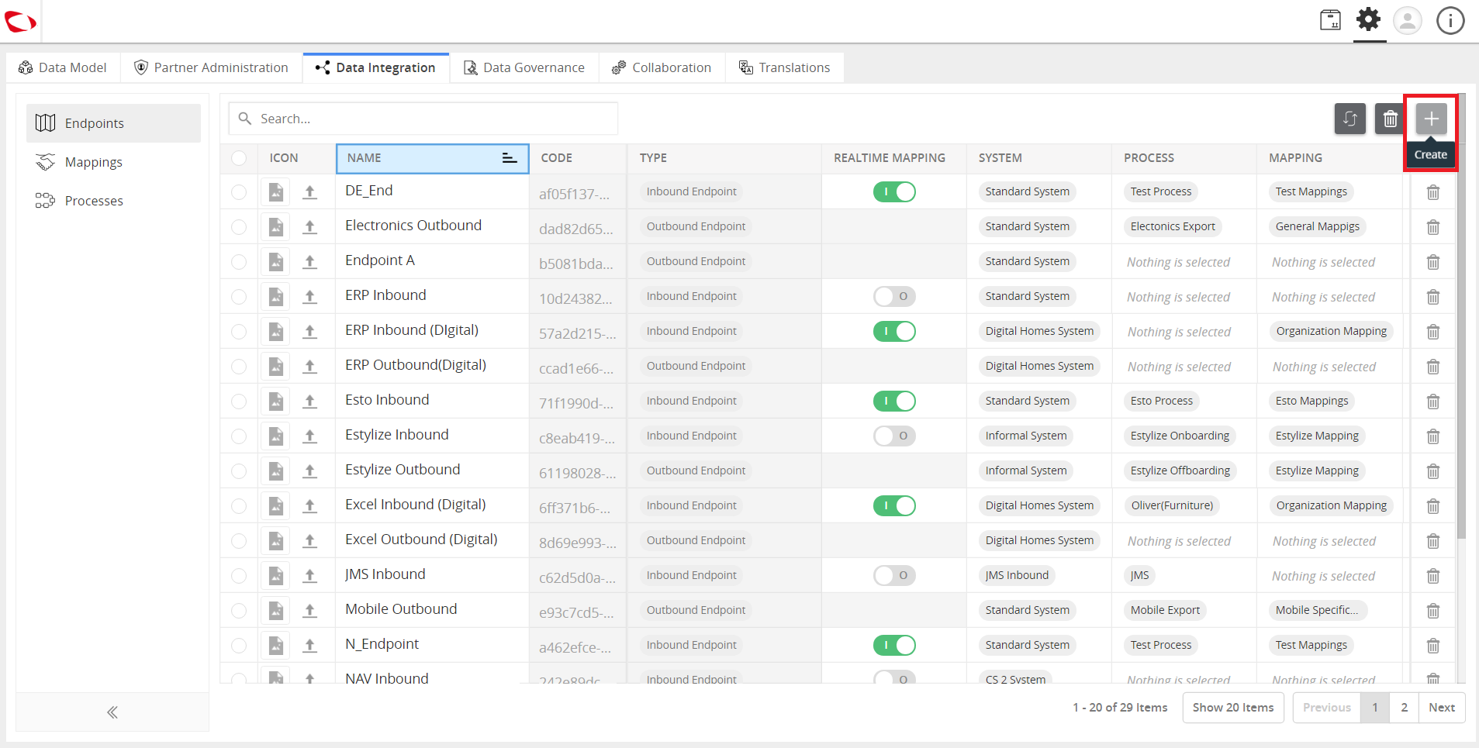This screenshot has height=748, width=1479.
Task: Switch to the Data Governance tab
Action: coord(524,67)
